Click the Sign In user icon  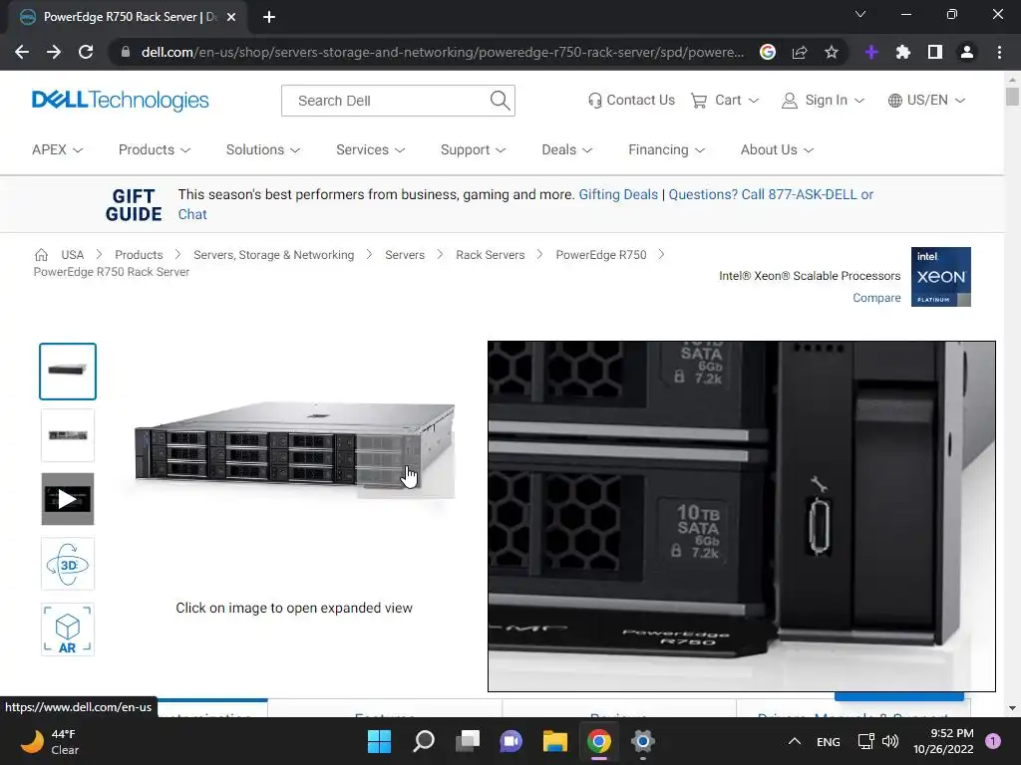[790, 101]
